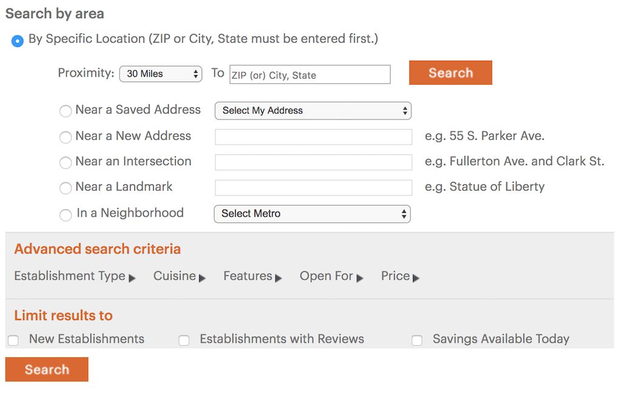This screenshot has width=622, height=393.
Task: Tick the Savings Available Today checkbox
Action: click(417, 340)
